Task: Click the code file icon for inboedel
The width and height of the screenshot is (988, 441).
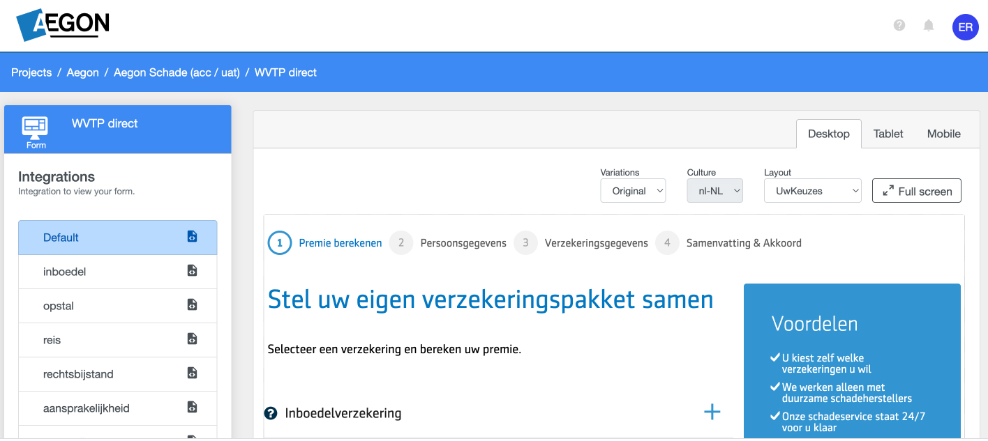Action: coord(192,271)
